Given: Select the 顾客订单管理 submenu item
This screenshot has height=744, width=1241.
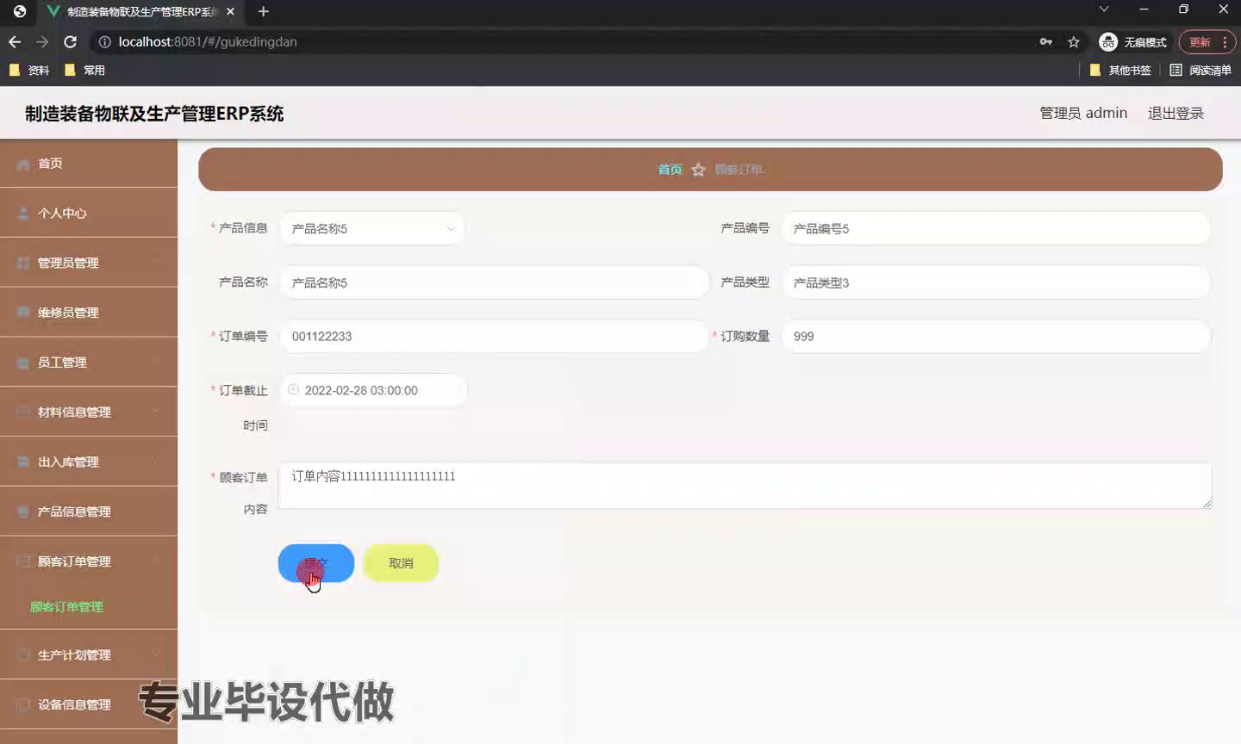Looking at the screenshot, I should point(67,607).
